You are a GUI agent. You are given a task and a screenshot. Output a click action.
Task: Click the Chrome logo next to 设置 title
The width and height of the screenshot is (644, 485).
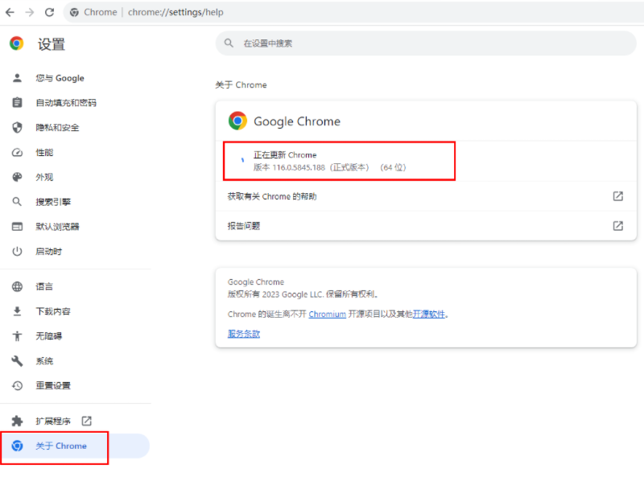[x=17, y=43]
